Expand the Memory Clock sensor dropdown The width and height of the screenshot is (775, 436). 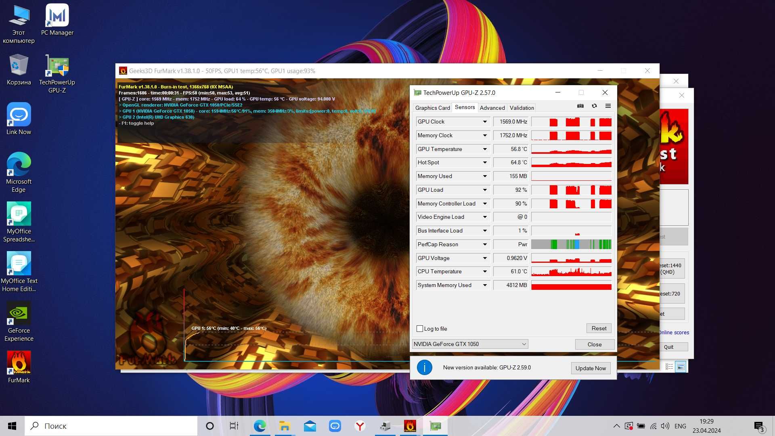485,135
